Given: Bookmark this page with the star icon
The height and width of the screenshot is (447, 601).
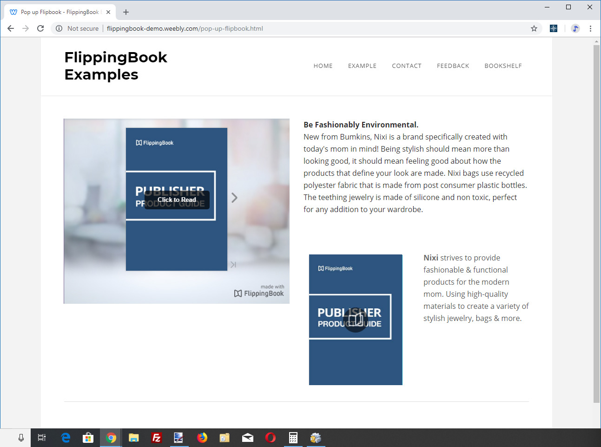Looking at the screenshot, I should 534,28.
